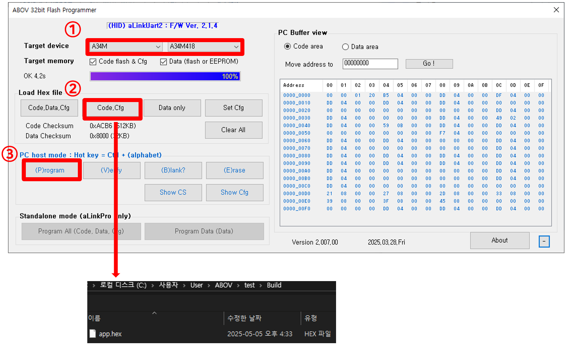Click the 2025.03.28.Fri date label
Viewport: 567px width, 345px height.
(386, 242)
